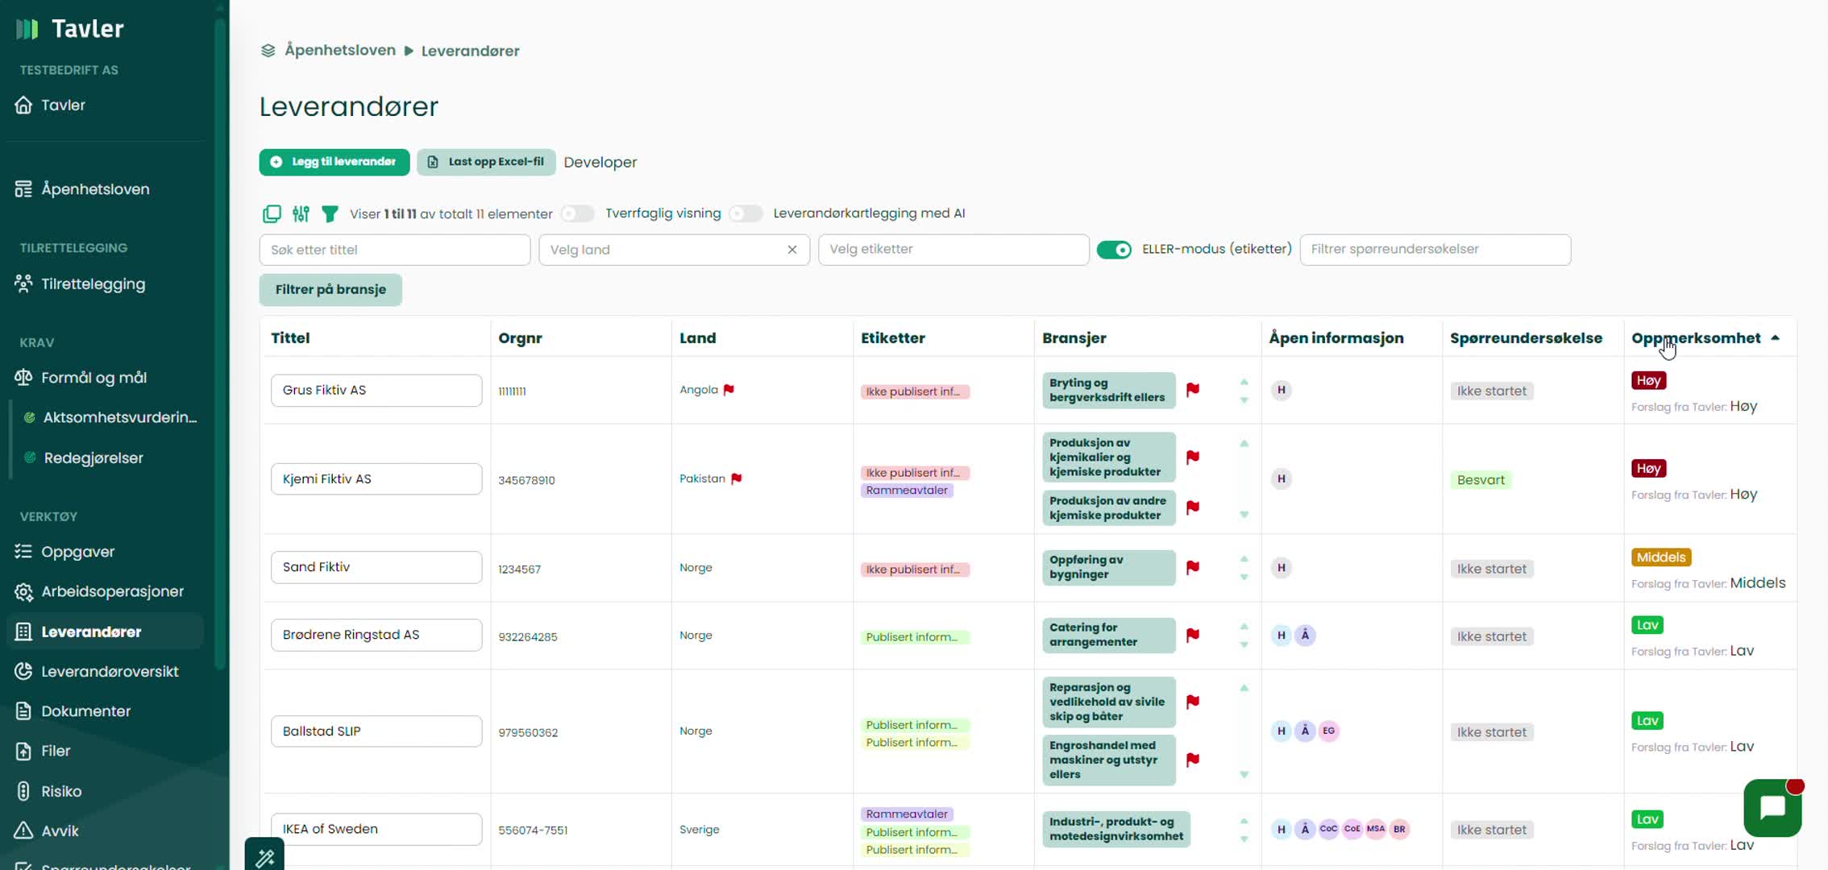This screenshot has height=870, width=1828.
Task: Disable the ELLER-modus (etiketter) switch
Action: [x=1114, y=250]
